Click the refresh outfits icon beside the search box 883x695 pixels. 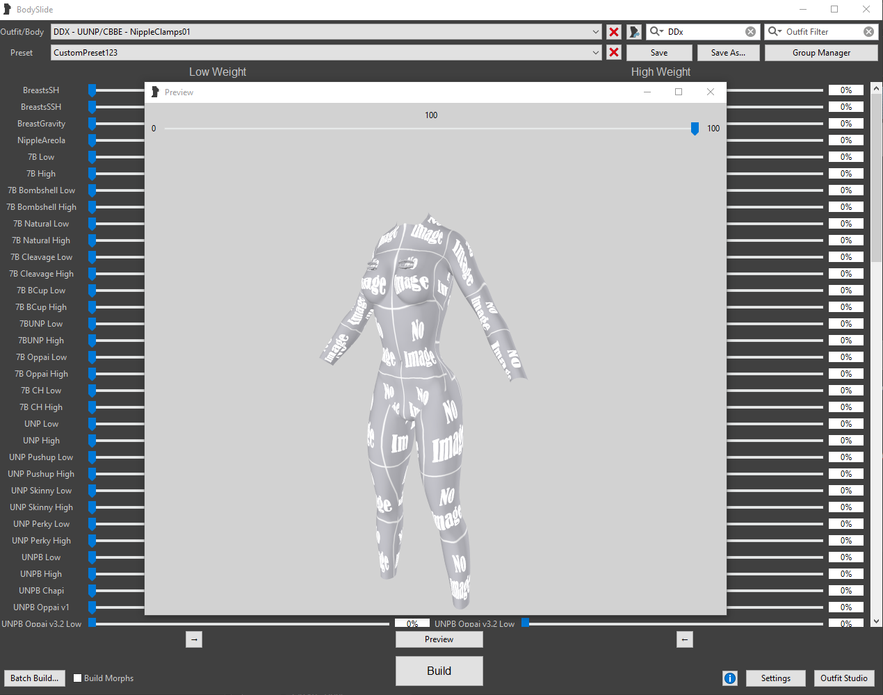tap(634, 32)
